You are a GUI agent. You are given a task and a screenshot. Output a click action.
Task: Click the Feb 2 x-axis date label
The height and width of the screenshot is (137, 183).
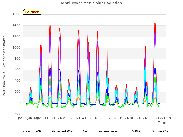[x=61, y=118]
